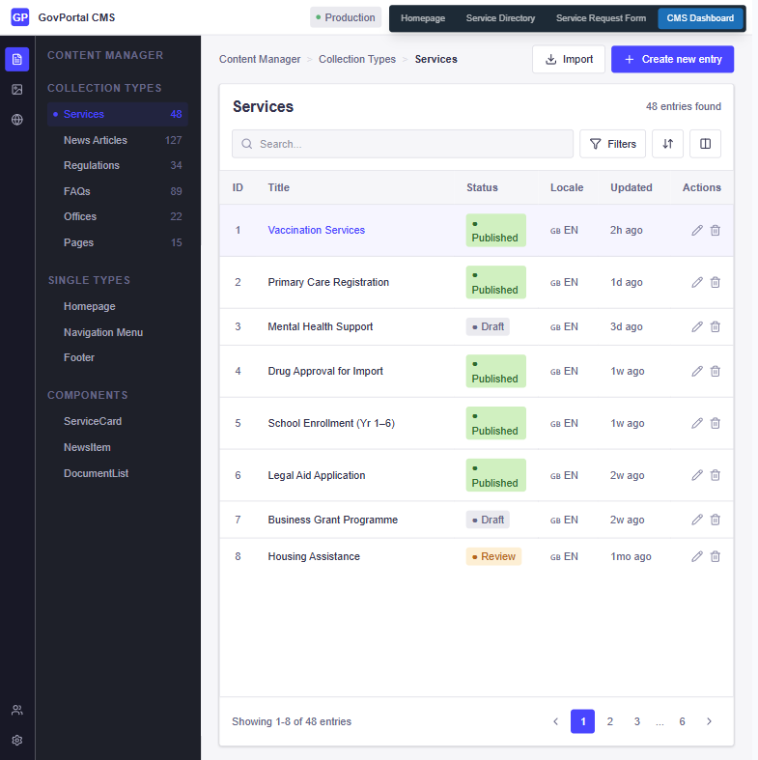Click the sort order arrows button
Image resolution: width=758 pixels, height=760 pixels.
coord(667,144)
